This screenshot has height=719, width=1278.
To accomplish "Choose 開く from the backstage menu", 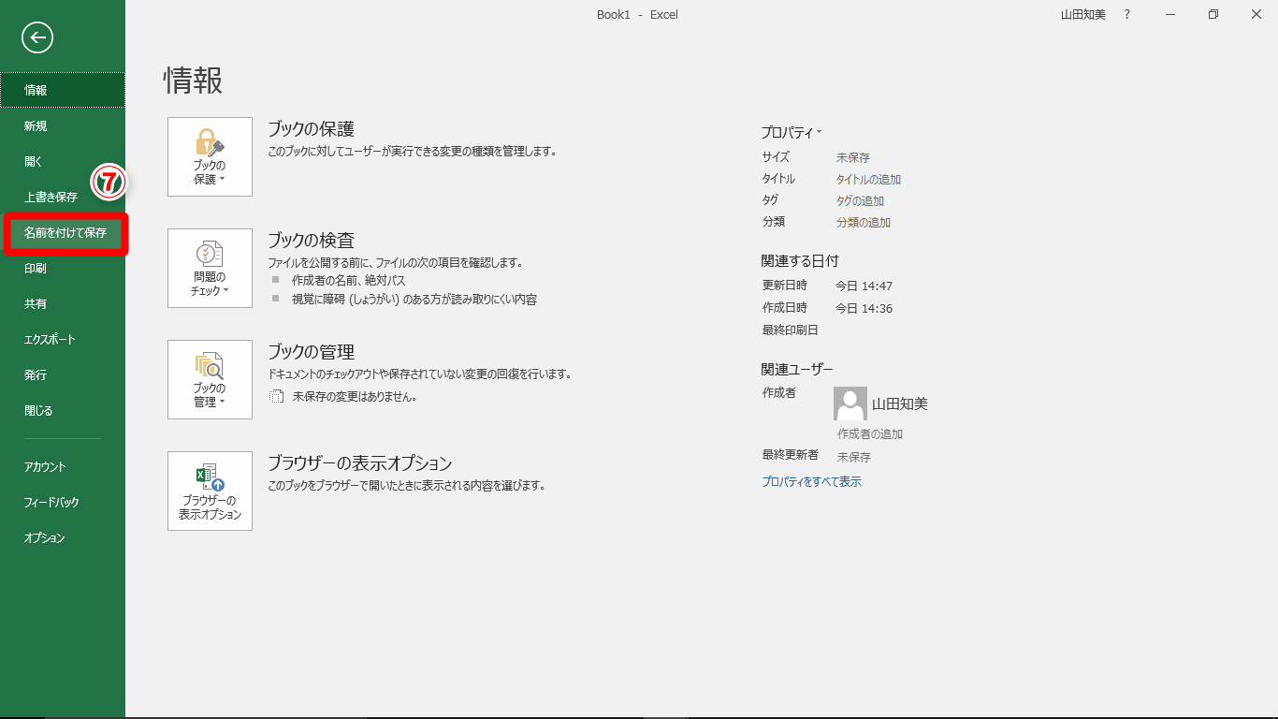I will [x=63, y=161].
